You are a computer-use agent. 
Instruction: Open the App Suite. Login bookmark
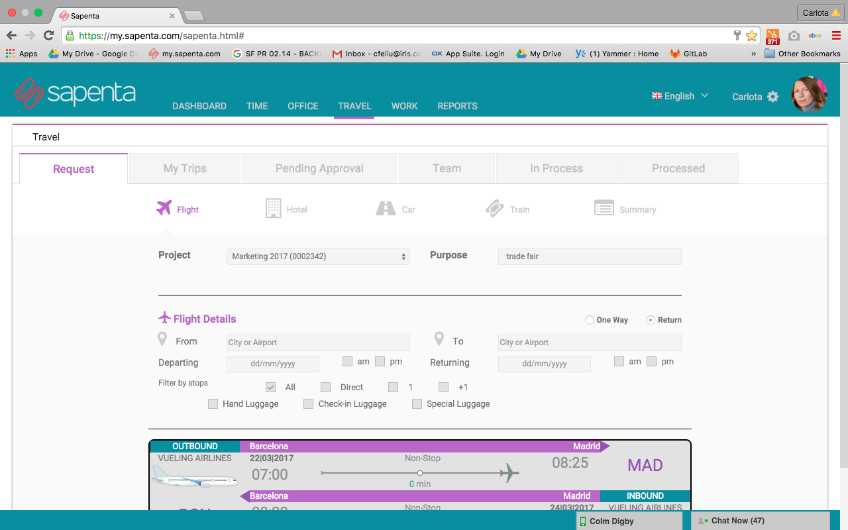coord(468,54)
